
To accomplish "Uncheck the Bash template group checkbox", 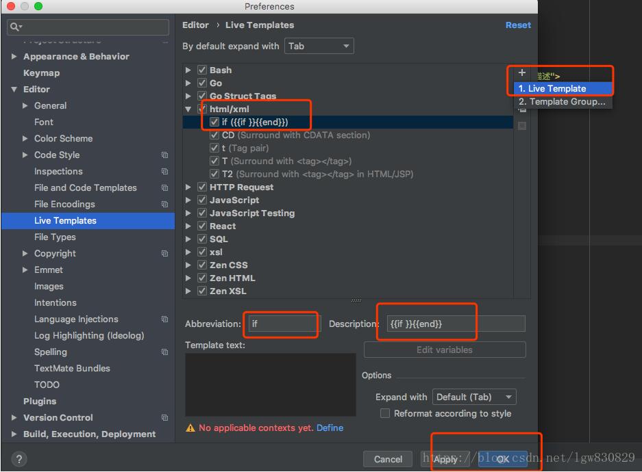I will [202, 70].
